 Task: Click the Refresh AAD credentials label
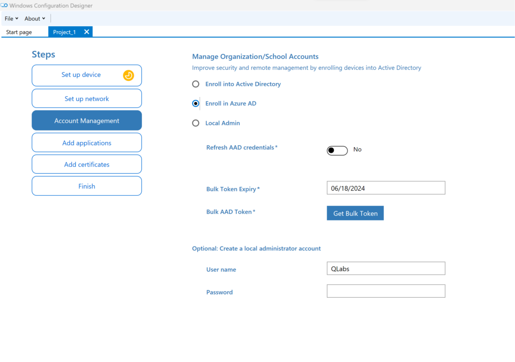(x=242, y=148)
